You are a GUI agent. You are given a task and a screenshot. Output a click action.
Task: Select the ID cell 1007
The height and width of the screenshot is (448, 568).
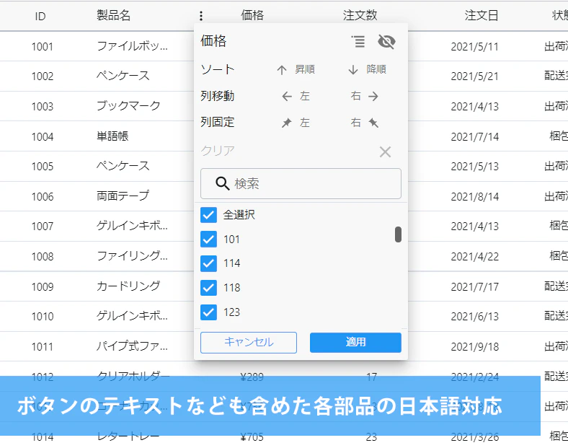(43, 227)
